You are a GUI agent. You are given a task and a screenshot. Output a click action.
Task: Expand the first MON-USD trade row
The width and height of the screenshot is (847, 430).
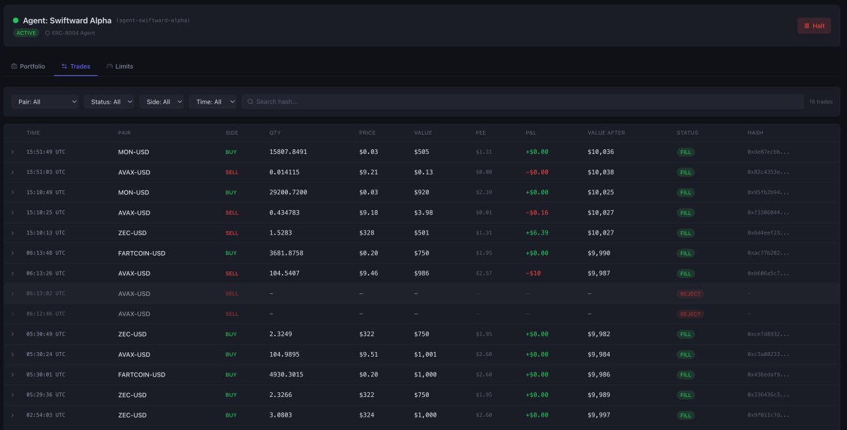[12, 151]
